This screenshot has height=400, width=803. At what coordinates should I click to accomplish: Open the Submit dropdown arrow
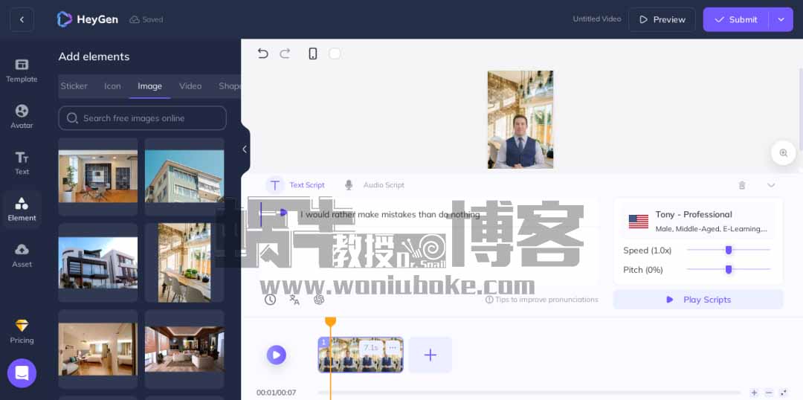pos(781,19)
